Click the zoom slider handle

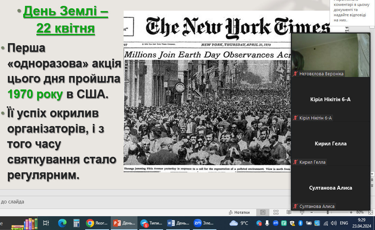pyautogui.click(x=328, y=212)
